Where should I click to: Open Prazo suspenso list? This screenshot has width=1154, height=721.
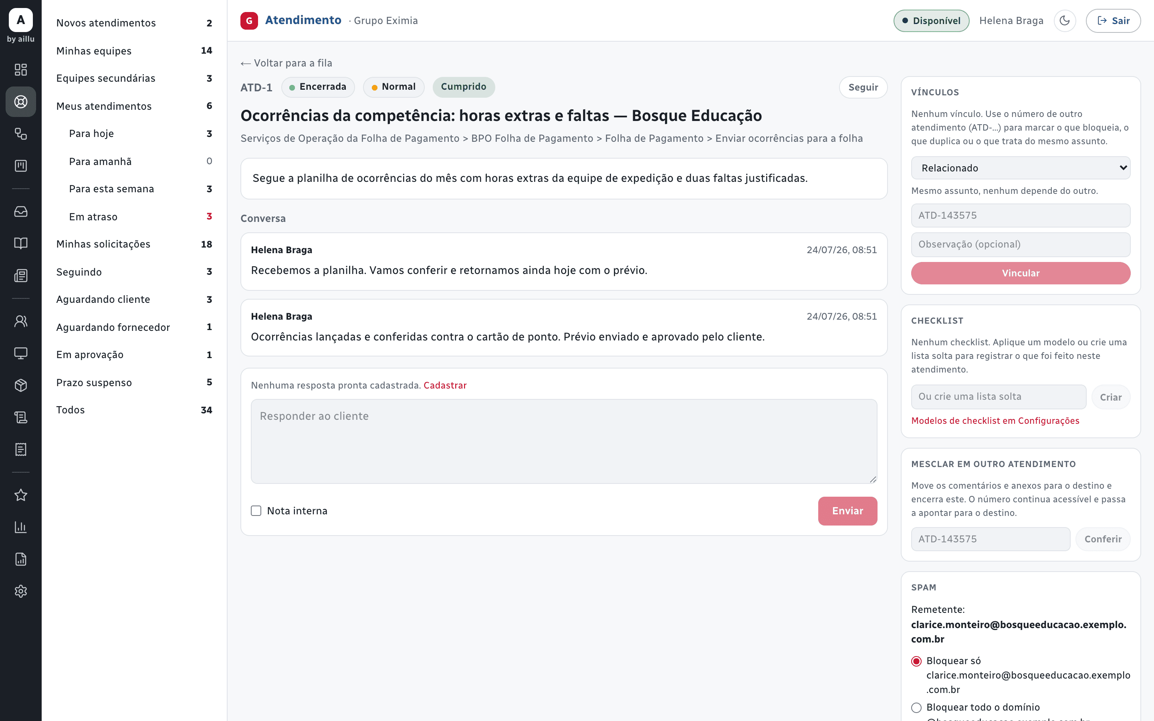[x=134, y=383]
